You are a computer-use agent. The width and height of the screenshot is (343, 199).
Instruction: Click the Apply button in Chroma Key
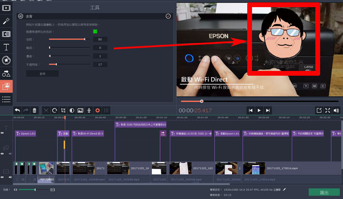(42, 74)
